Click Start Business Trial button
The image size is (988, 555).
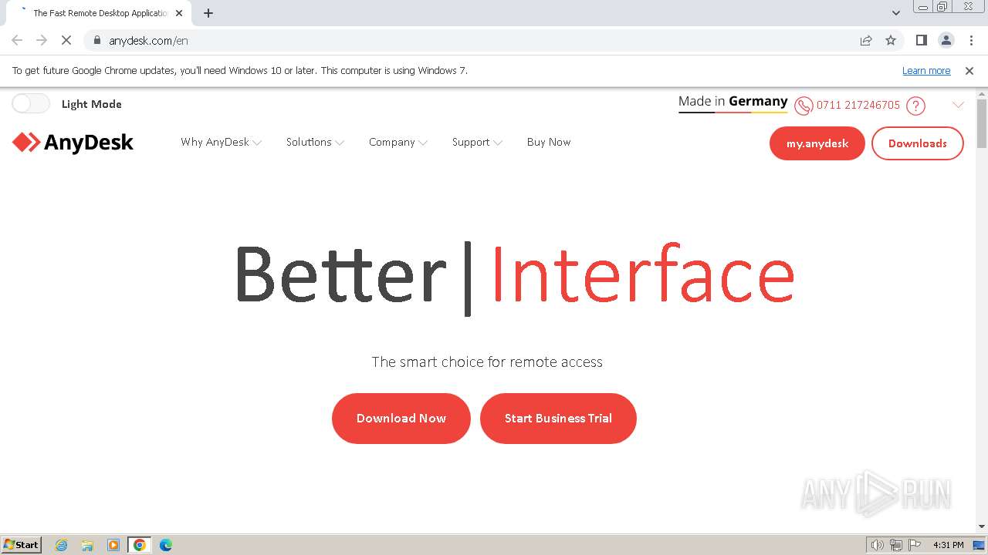[x=558, y=419]
